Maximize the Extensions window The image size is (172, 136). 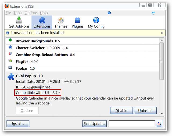click(x=150, y=5)
